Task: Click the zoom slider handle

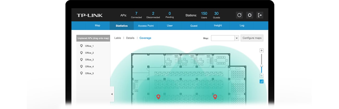Action: 262,66
